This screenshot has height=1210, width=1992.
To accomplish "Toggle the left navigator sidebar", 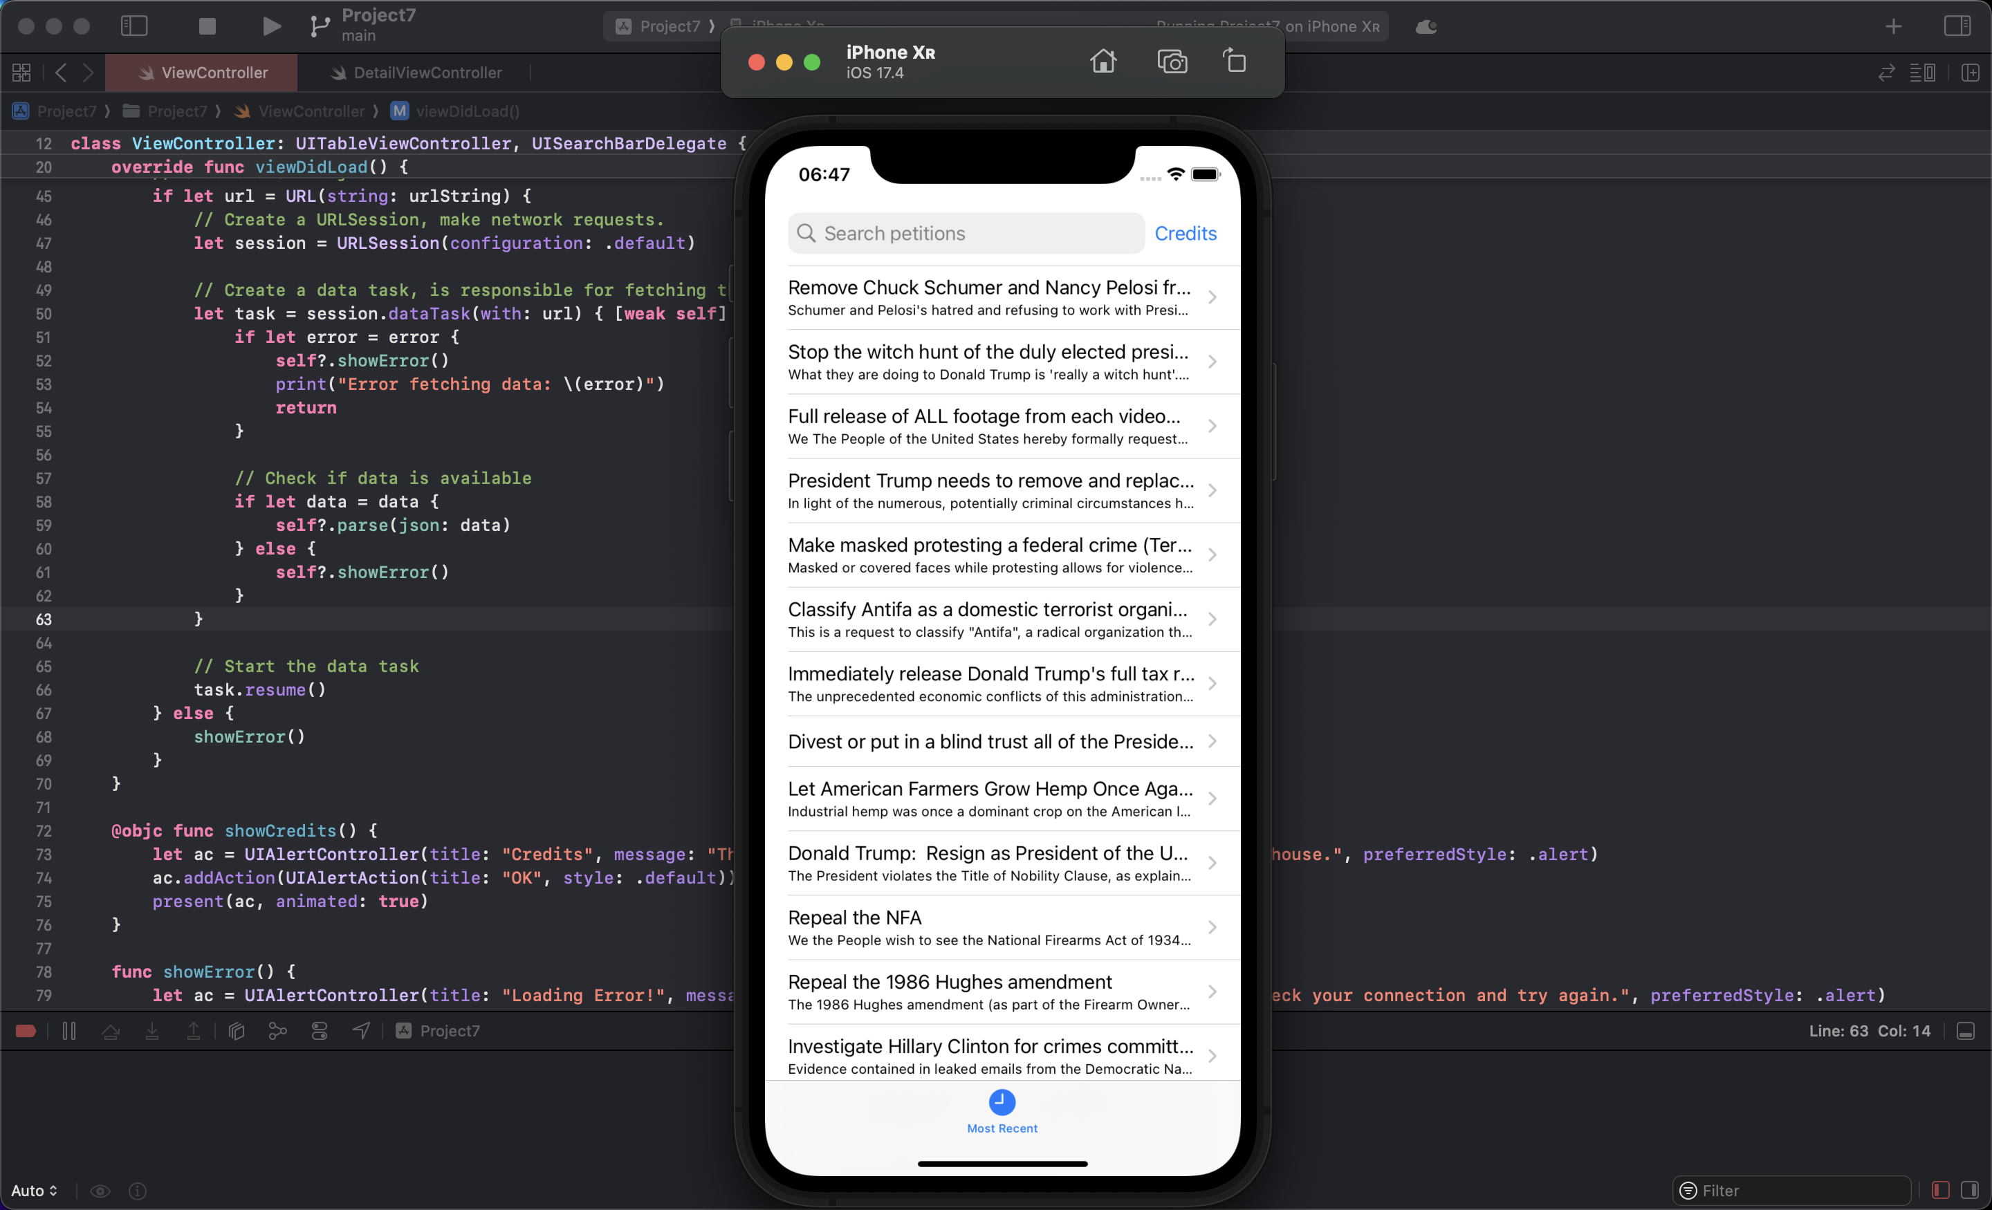I will click(134, 26).
